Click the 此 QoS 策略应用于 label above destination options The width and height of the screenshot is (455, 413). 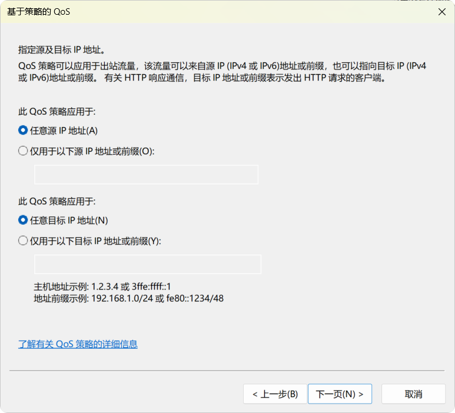click(57, 201)
